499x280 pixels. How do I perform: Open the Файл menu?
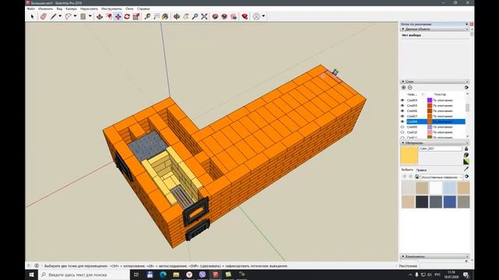pos(31,9)
